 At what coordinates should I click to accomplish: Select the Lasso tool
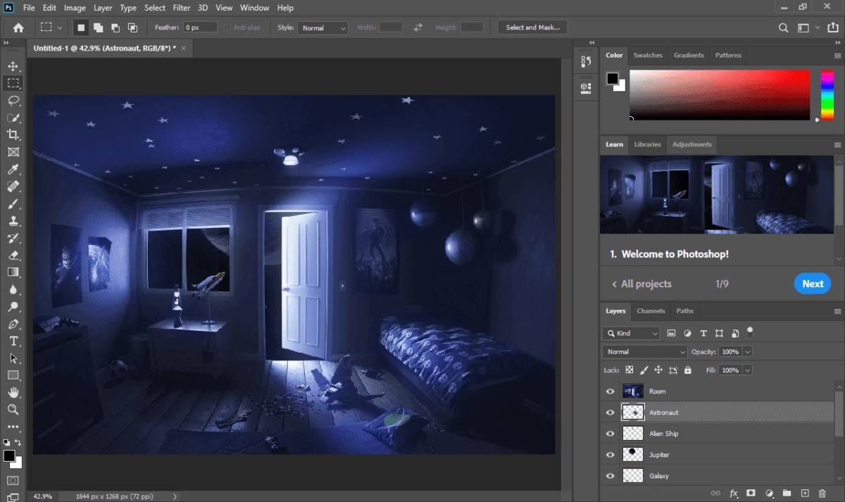point(13,100)
